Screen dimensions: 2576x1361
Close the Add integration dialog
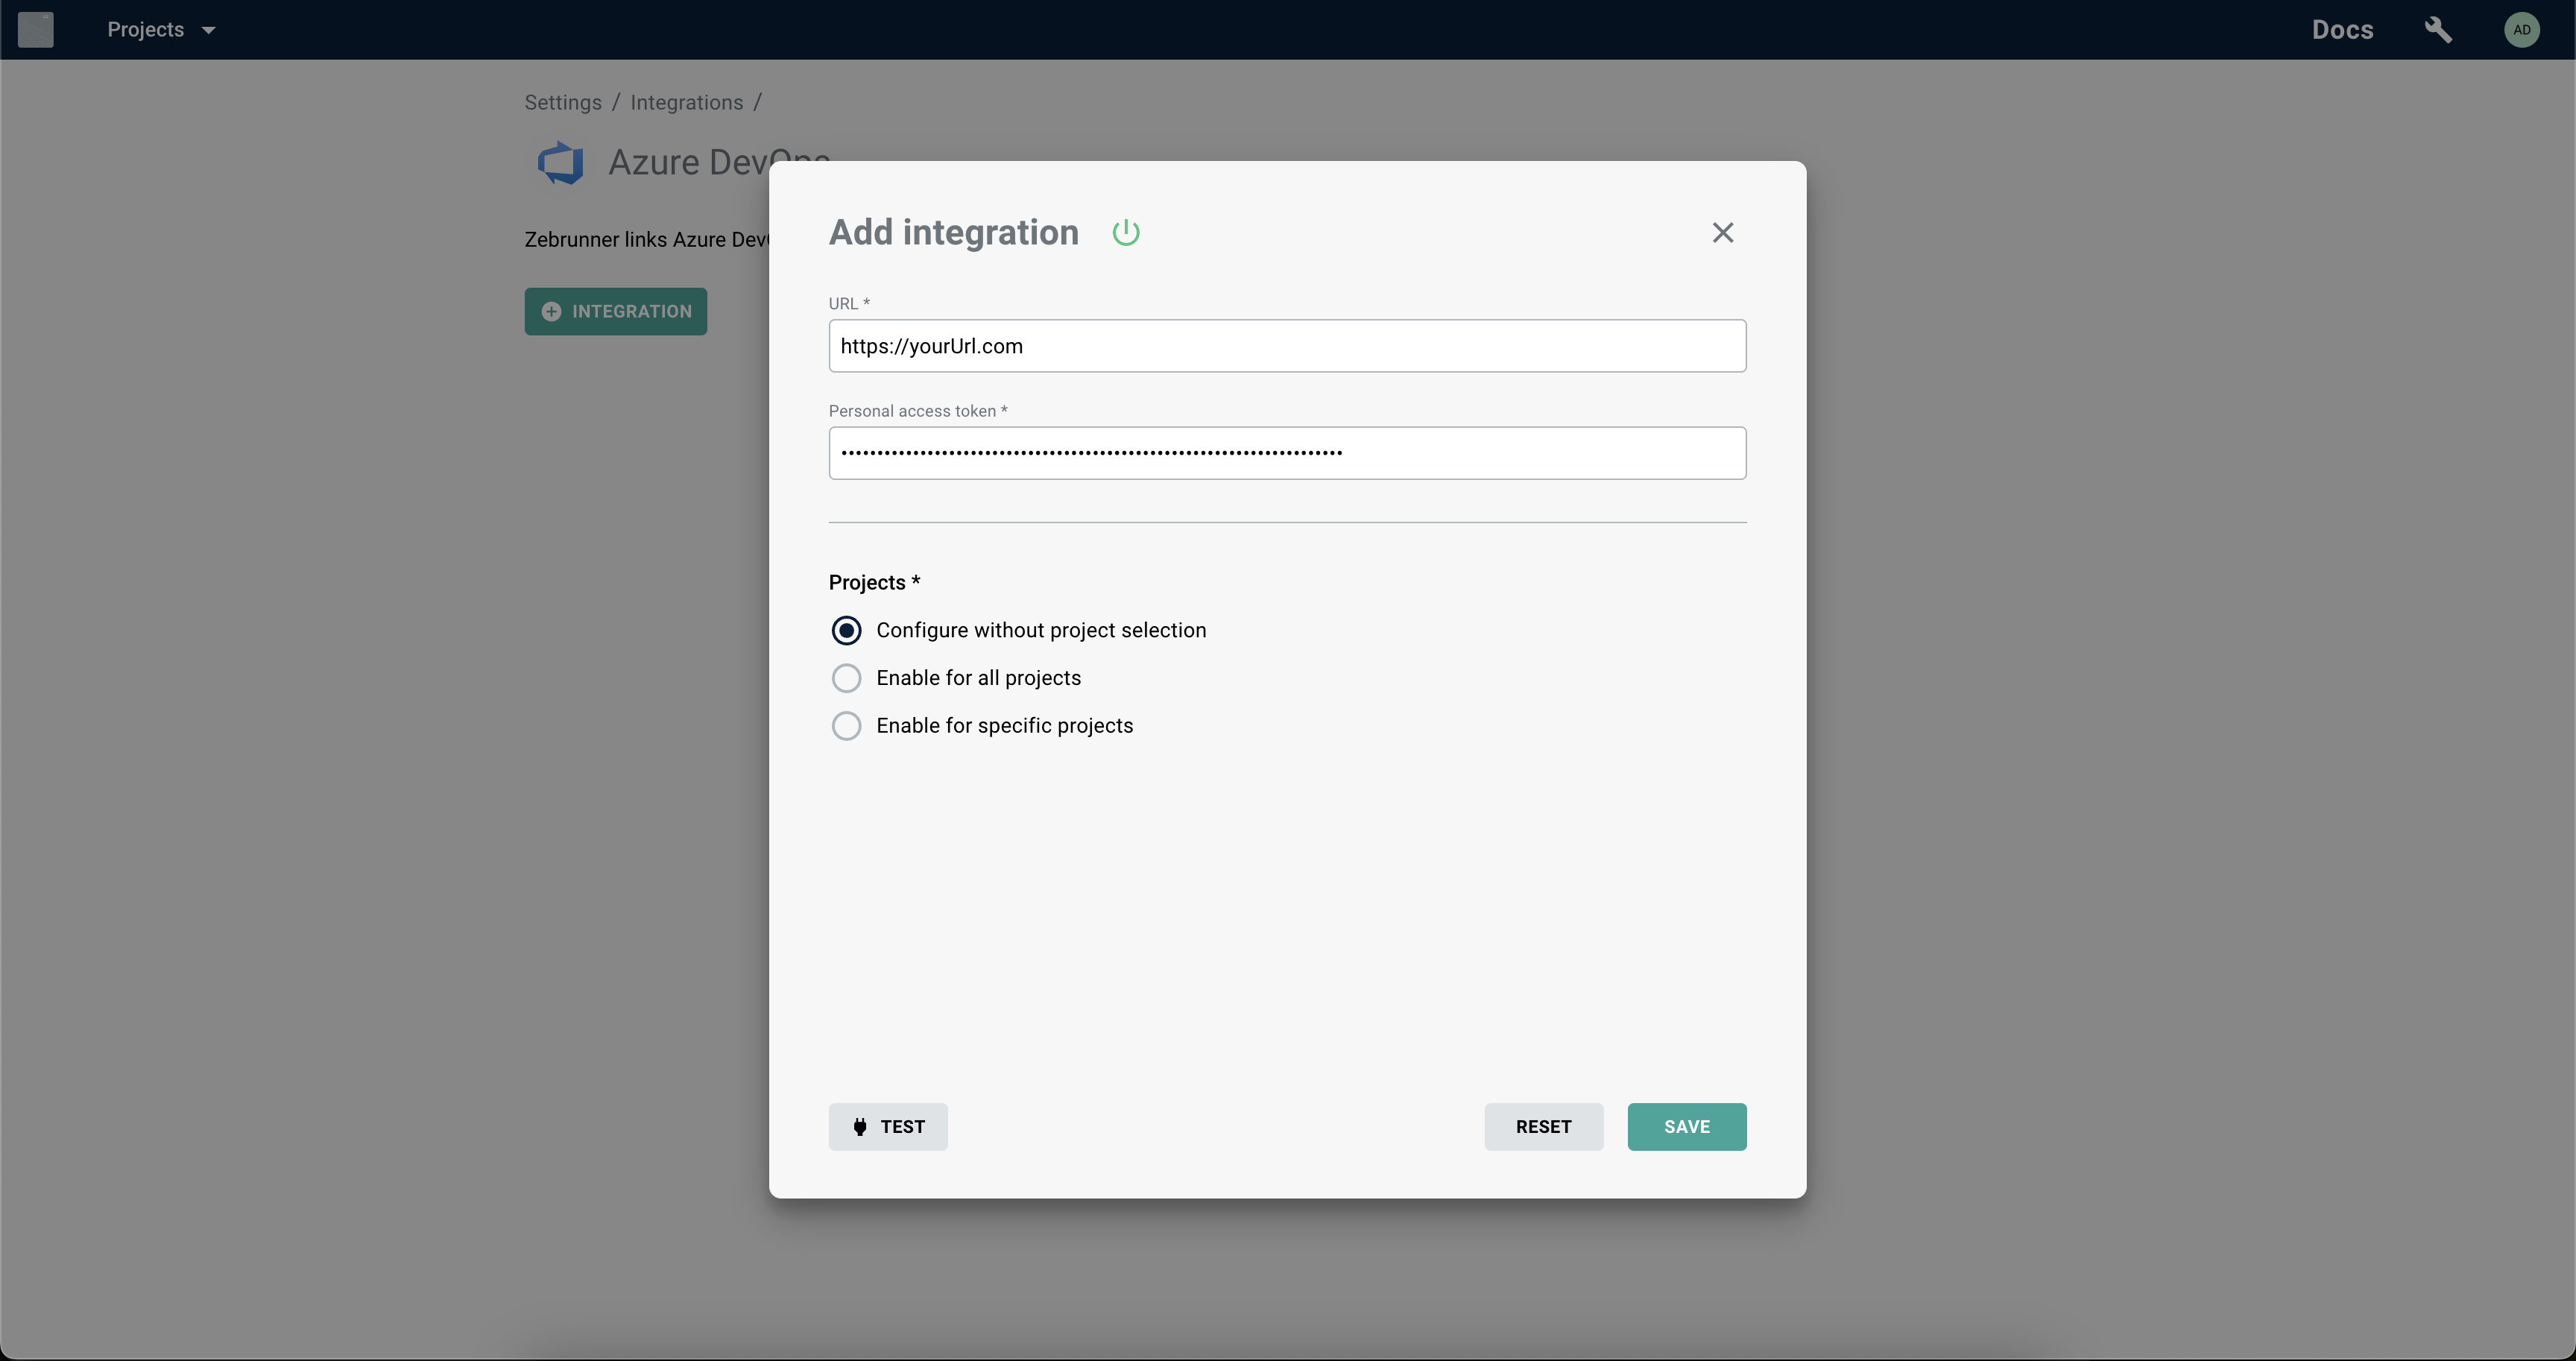[x=1722, y=233]
